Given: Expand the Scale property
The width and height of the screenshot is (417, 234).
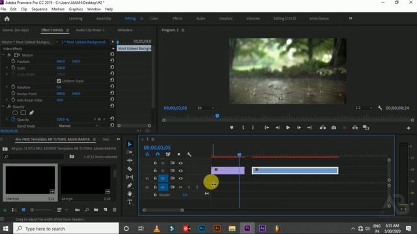Looking at the screenshot, I should (x=7, y=68).
